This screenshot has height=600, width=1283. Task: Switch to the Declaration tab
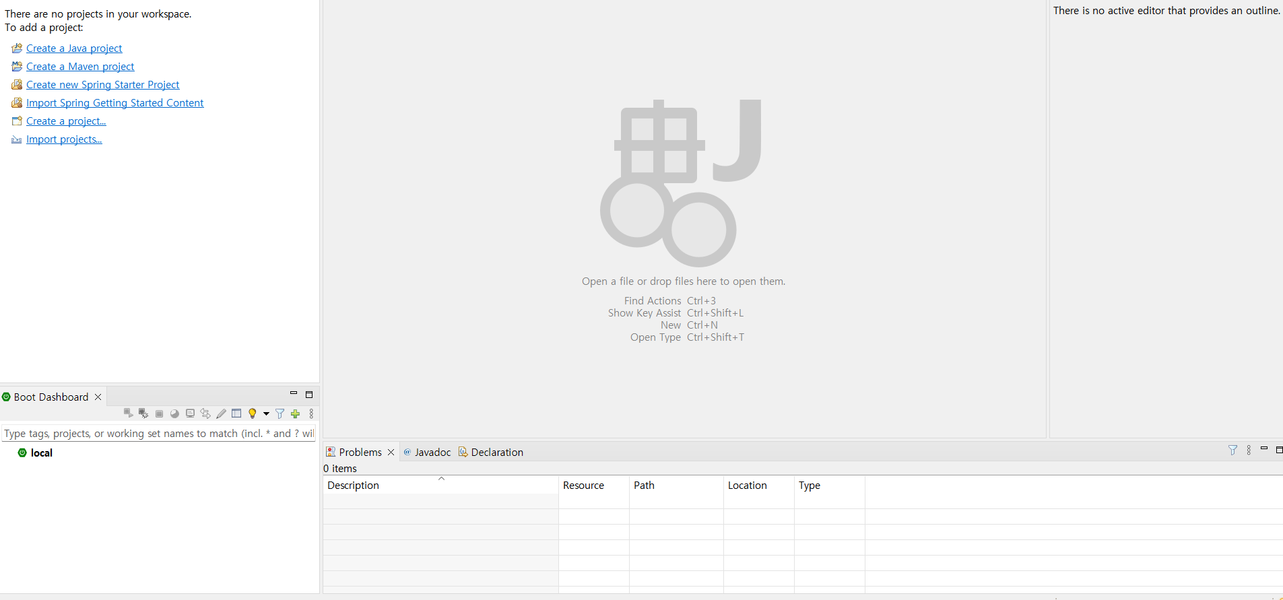[490, 452]
